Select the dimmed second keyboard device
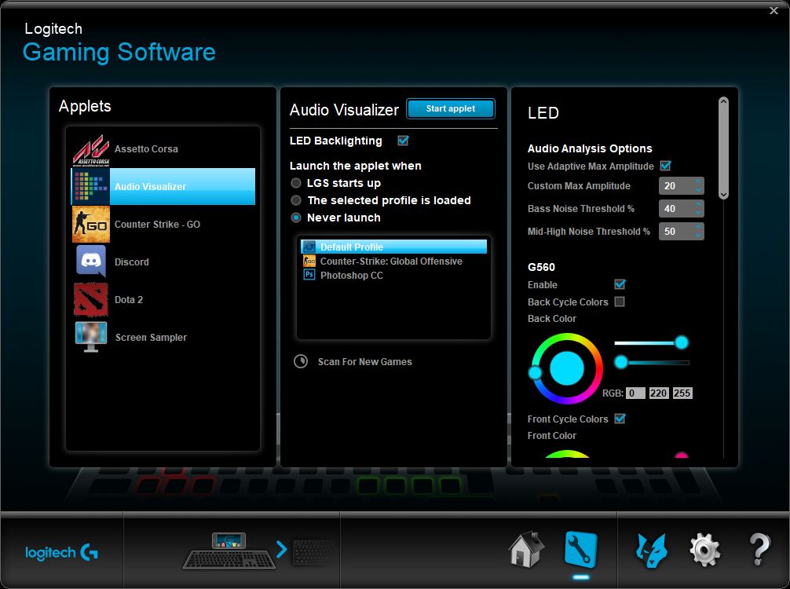The image size is (790, 589). pyautogui.click(x=313, y=552)
